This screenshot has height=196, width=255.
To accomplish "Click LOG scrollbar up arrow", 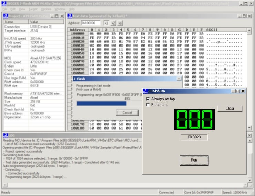I will pos(250,141).
